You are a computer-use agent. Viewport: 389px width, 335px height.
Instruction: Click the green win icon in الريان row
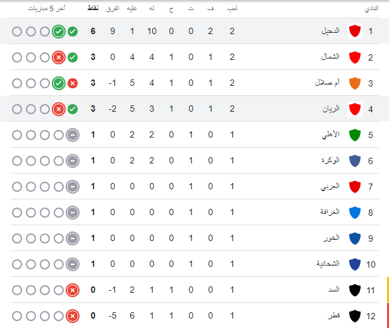(x=73, y=109)
